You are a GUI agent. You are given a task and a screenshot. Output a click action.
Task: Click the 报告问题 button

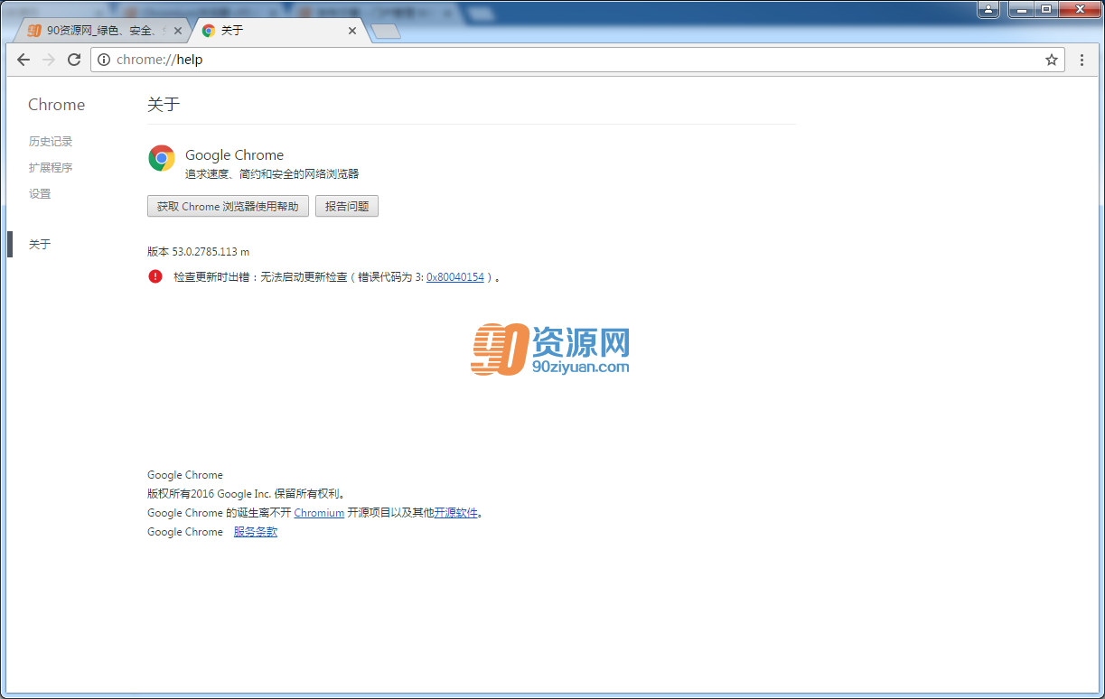(347, 206)
